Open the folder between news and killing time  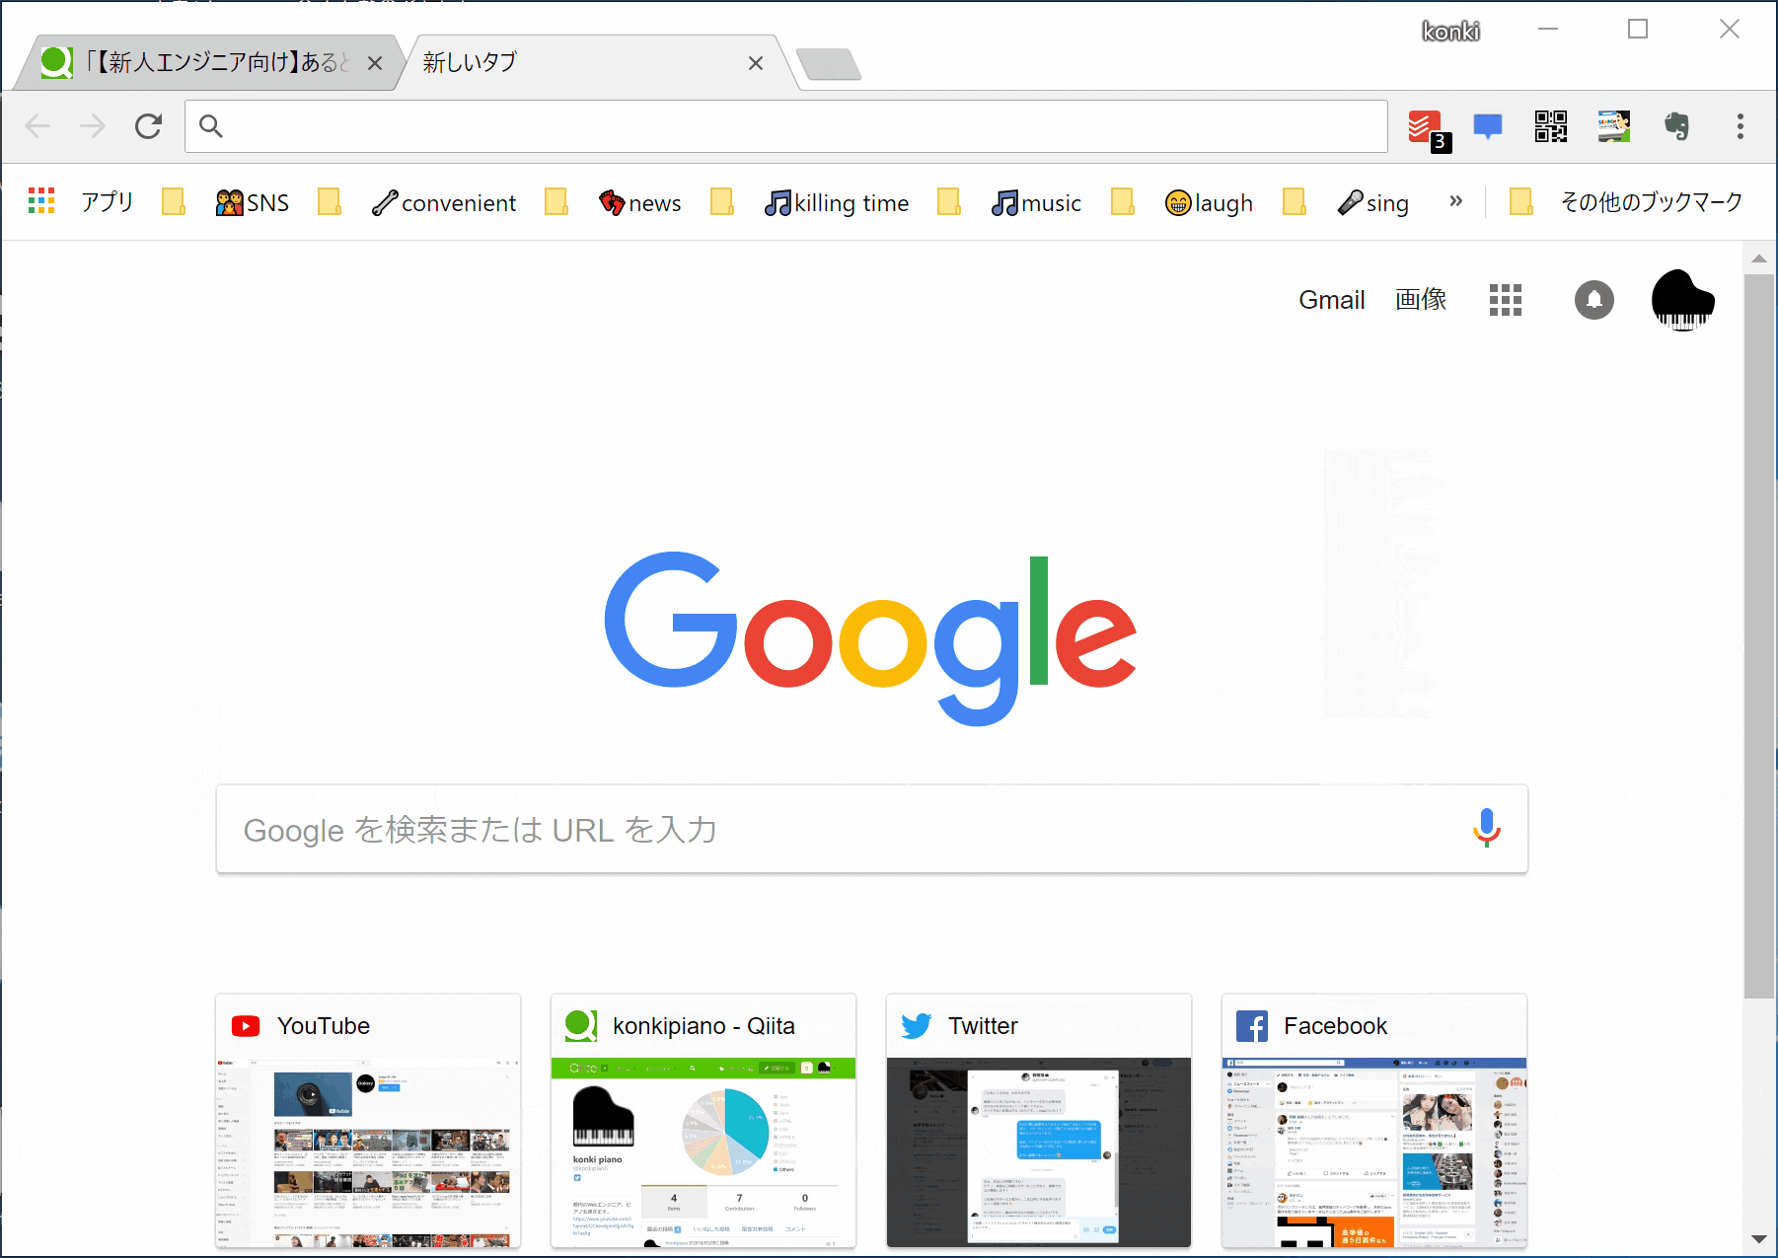(722, 202)
